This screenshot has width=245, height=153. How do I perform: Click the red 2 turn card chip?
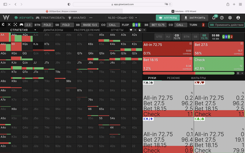tap(203, 25)
